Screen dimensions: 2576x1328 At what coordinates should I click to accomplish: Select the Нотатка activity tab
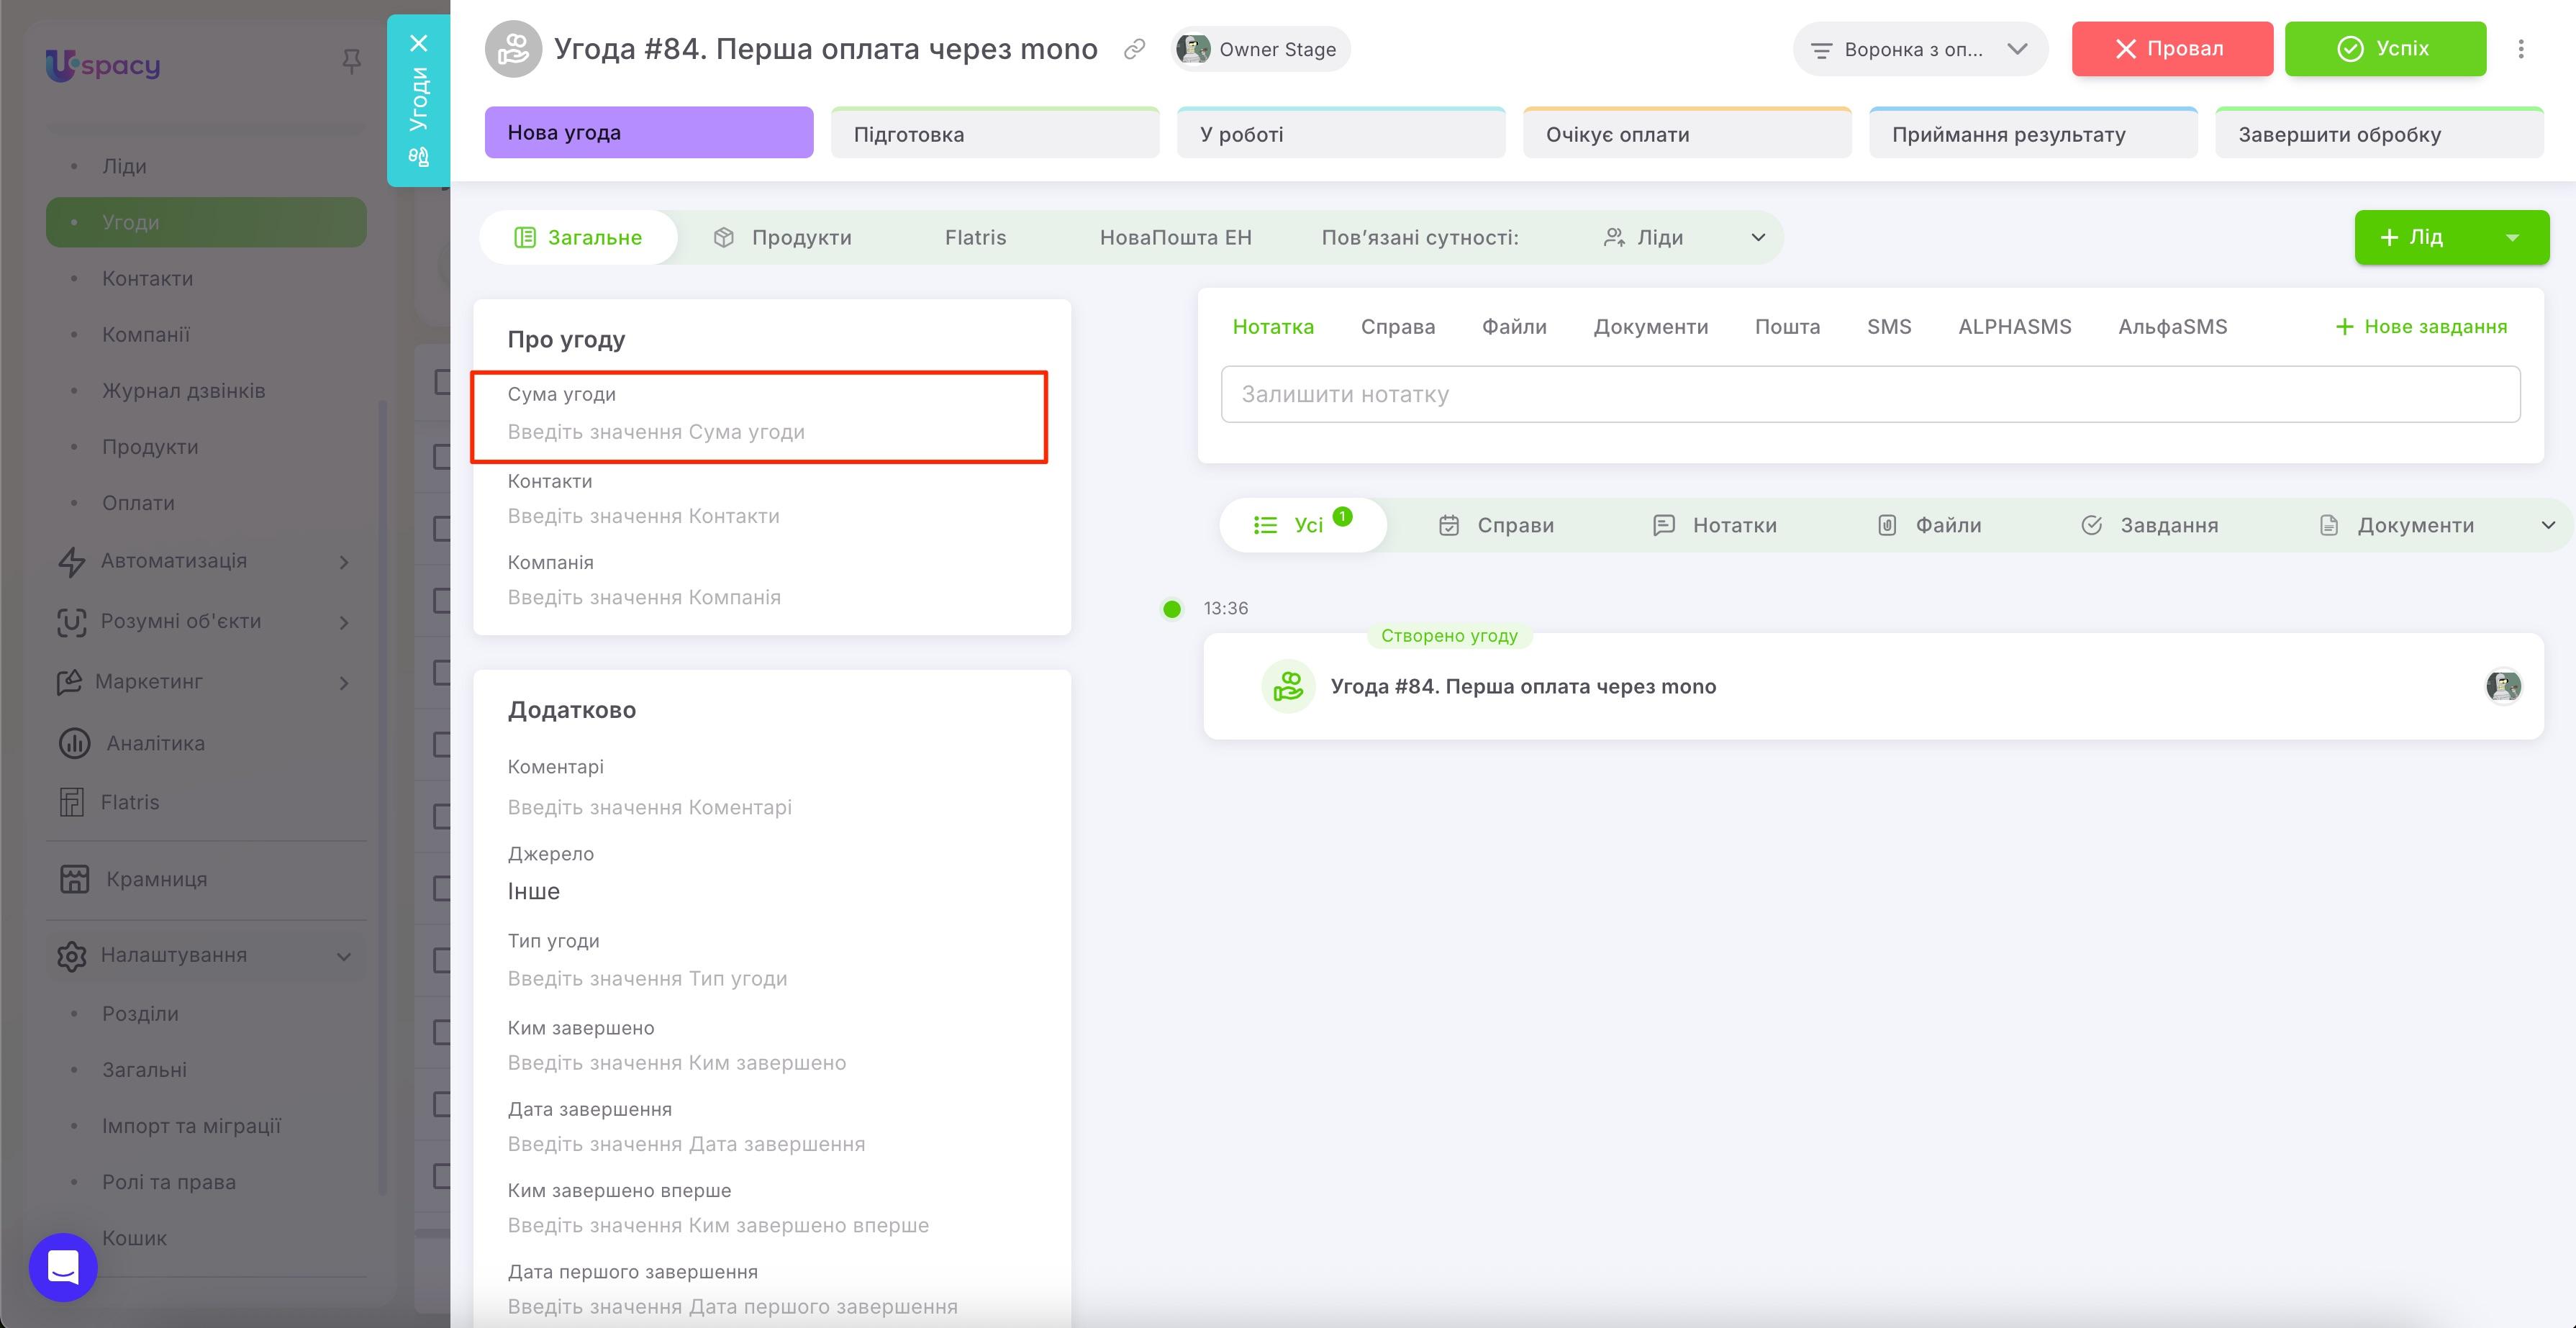[x=1272, y=327]
